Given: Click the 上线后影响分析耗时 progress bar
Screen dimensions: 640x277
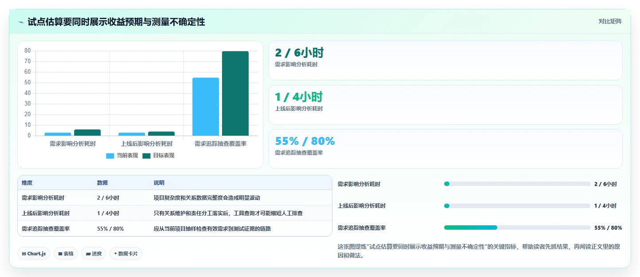Looking at the screenshot, I should point(517,206).
